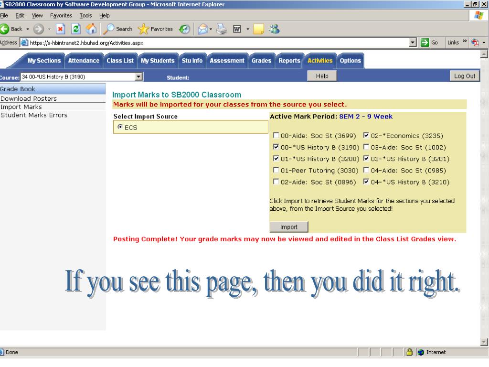Screen dimensions: 489x367
Task: Check the 00-Aide: Soc St (3699) box
Action: click(276, 135)
